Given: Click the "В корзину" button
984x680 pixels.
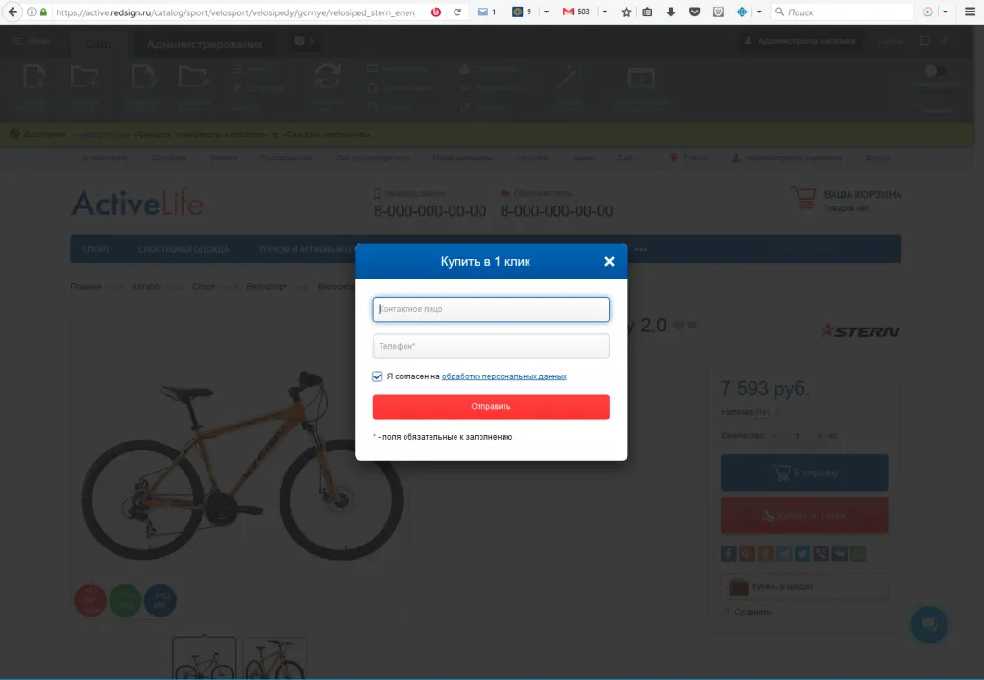Looking at the screenshot, I should pos(804,473).
